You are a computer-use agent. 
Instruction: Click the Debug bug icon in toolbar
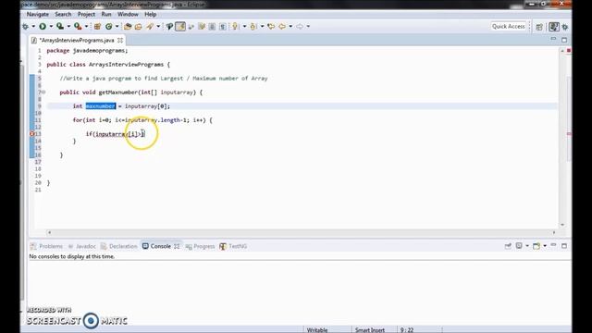point(25,27)
